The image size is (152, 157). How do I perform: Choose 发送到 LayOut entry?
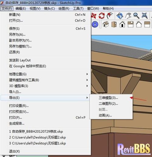46,60
